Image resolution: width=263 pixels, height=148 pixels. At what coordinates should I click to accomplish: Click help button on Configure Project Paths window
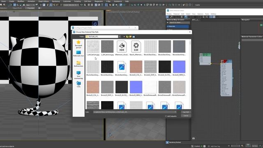pyautogui.click(x=129, y=28)
